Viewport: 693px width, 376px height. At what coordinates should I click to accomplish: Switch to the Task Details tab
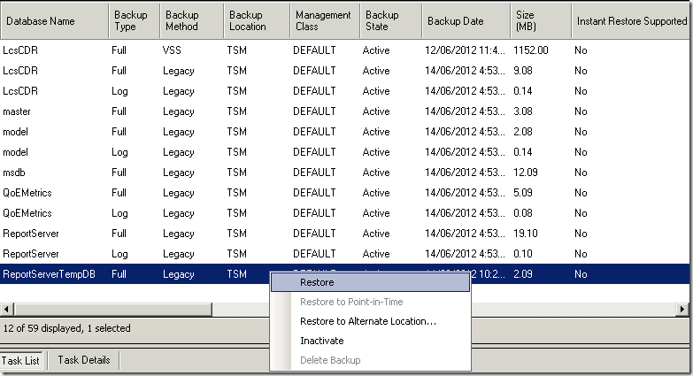[x=84, y=360]
